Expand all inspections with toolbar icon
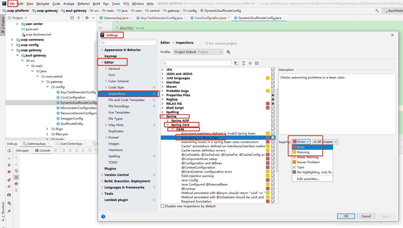 [x=244, y=63]
